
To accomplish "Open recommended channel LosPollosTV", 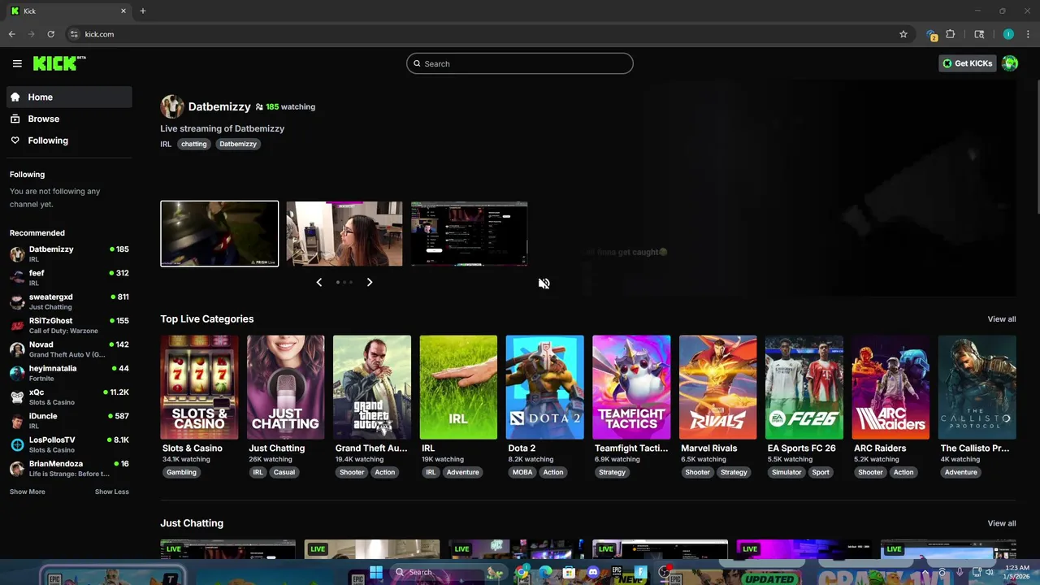I will point(69,444).
